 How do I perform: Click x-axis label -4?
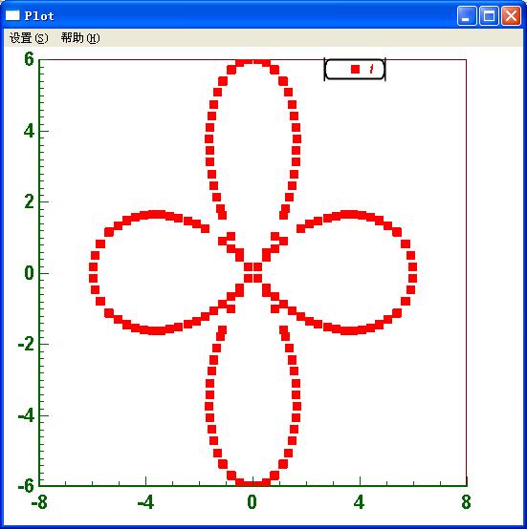pos(146,502)
